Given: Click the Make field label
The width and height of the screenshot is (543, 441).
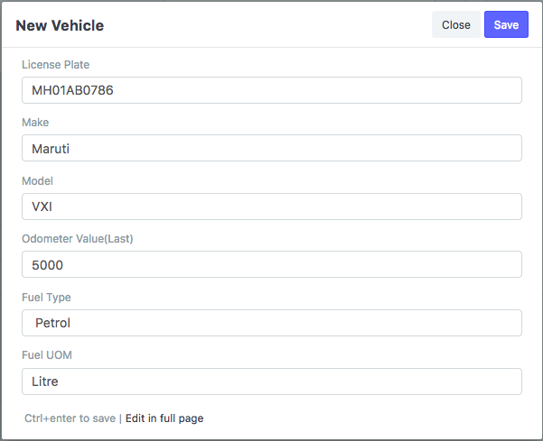Looking at the screenshot, I should pos(35,123).
